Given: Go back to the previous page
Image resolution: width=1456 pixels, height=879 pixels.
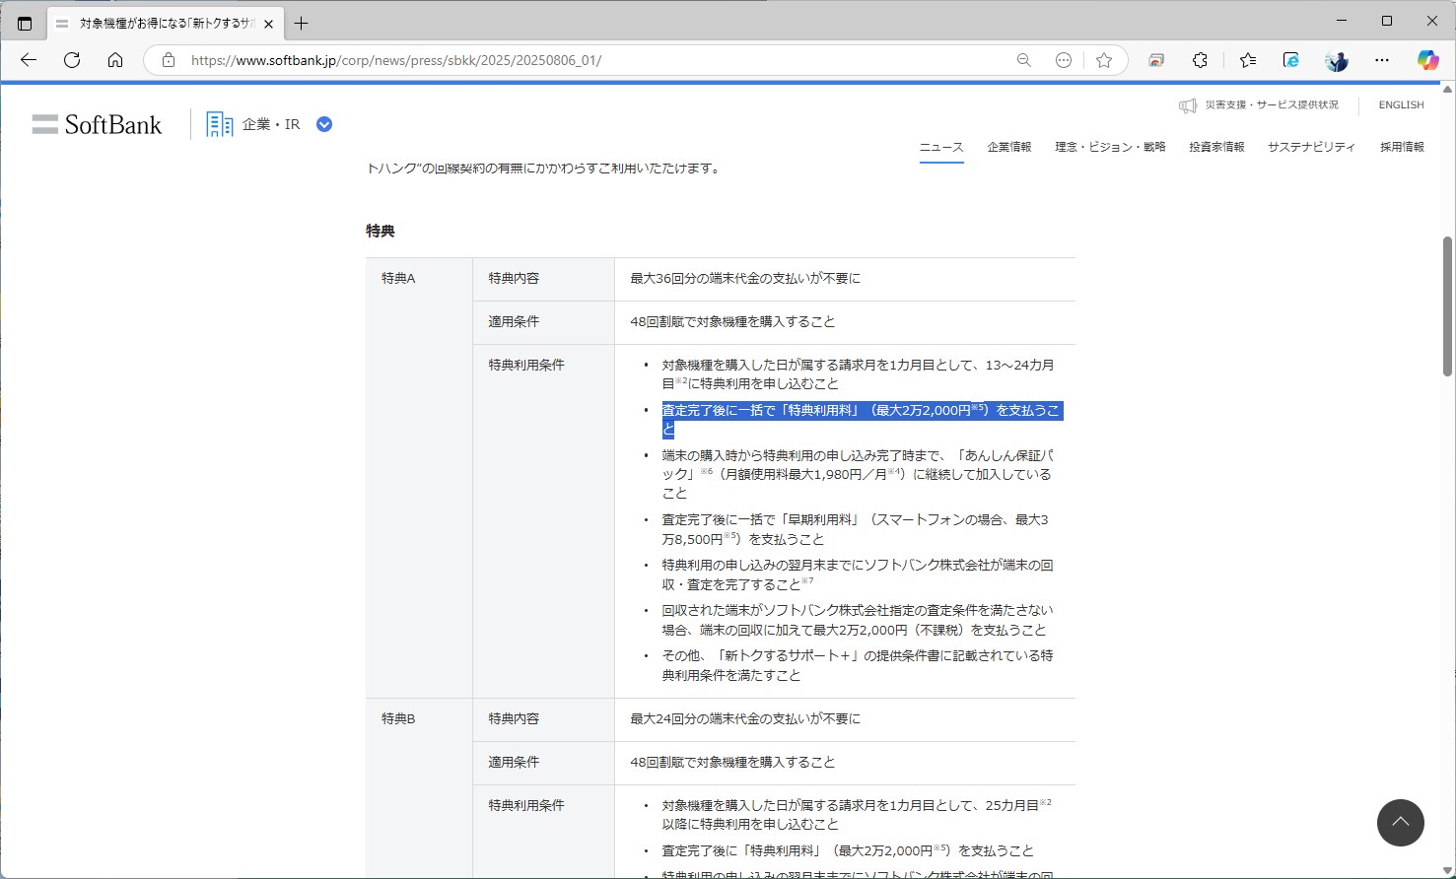Looking at the screenshot, I should (x=29, y=60).
